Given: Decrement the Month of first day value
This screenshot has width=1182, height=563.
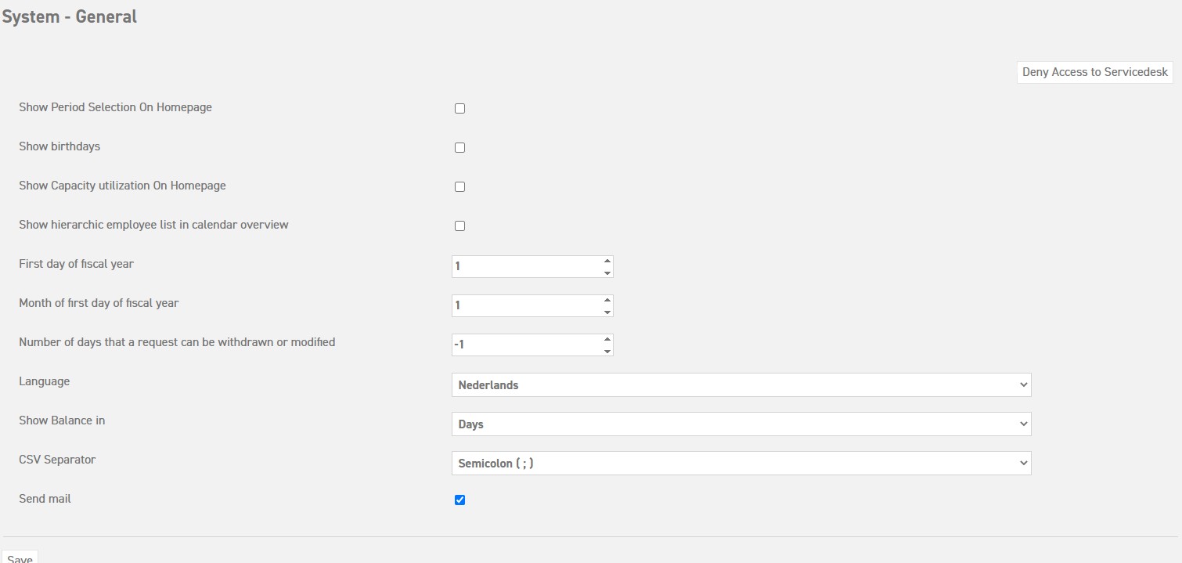Looking at the screenshot, I should [607, 310].
